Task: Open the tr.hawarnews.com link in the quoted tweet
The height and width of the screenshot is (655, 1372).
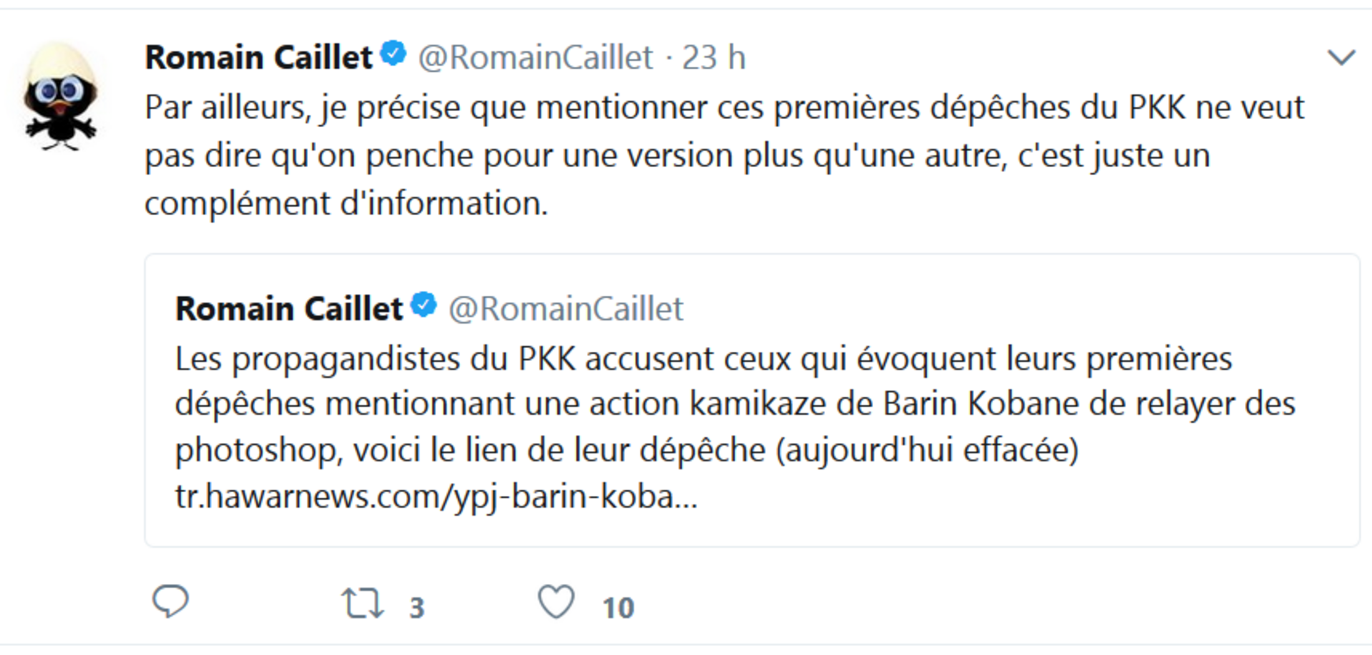Action: tap(435, 497)
